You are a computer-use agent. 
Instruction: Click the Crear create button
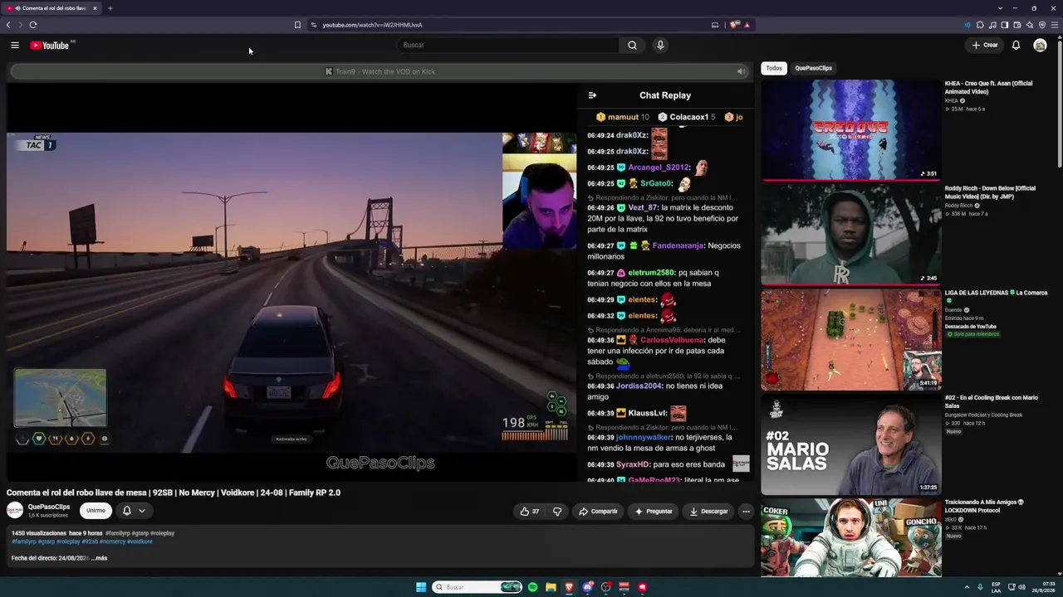985,46
